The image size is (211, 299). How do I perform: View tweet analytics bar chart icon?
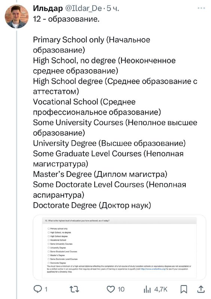point(147,289)
